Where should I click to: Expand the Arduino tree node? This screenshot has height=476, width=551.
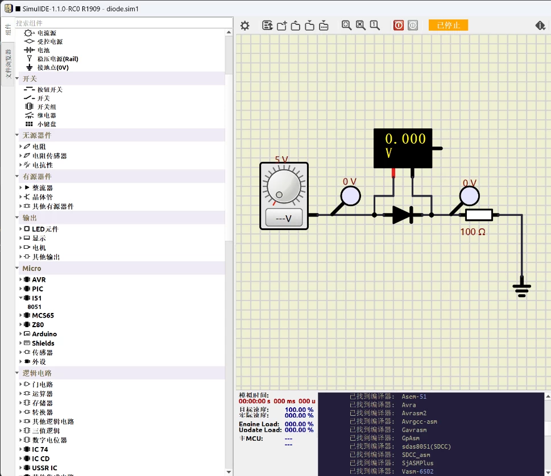[x=21, y=334]
